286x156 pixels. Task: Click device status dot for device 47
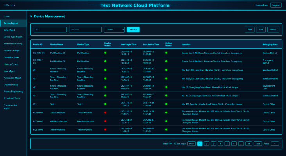[105, 87]
